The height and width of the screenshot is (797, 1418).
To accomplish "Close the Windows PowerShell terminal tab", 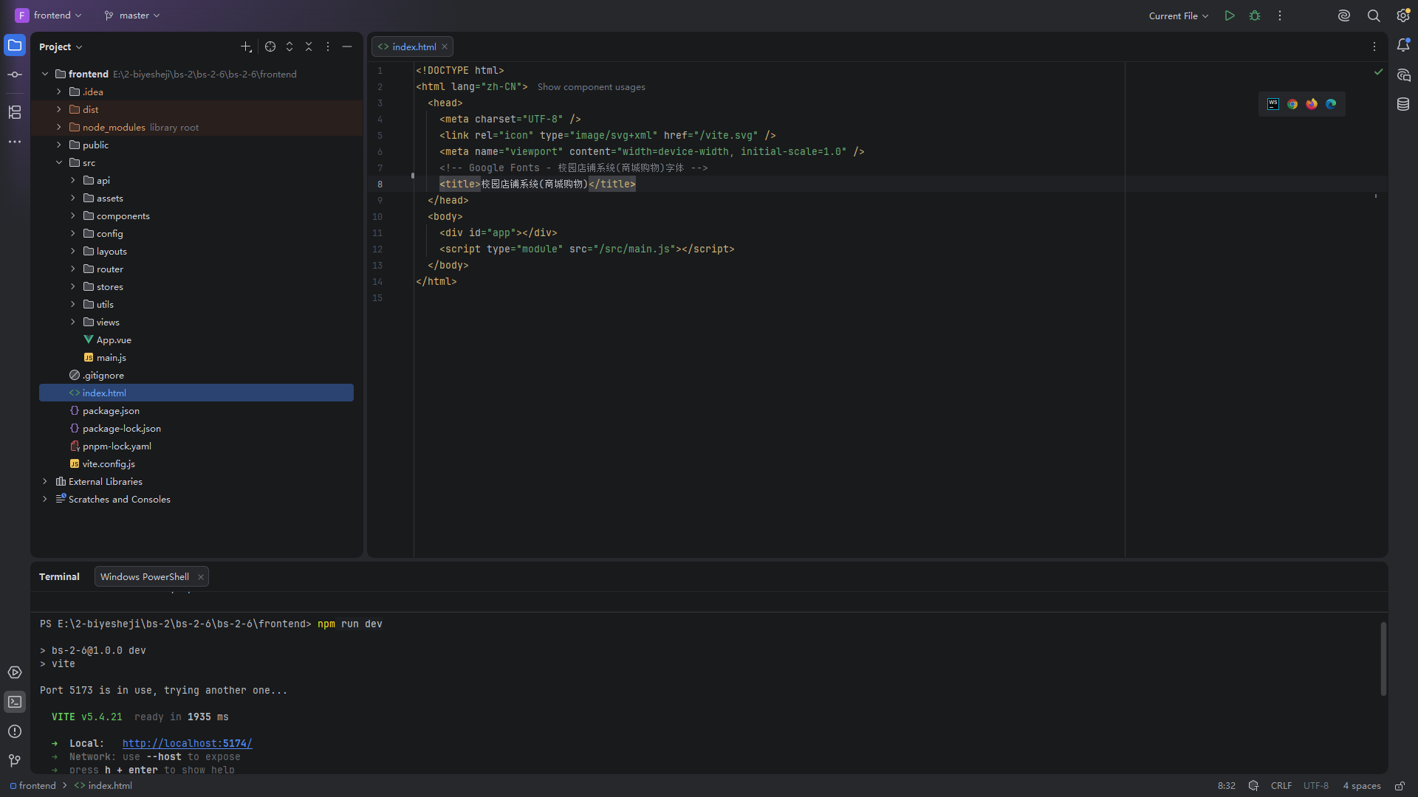I will 200,577.
